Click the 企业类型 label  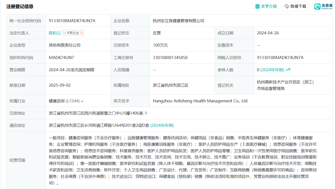(17, 45)
